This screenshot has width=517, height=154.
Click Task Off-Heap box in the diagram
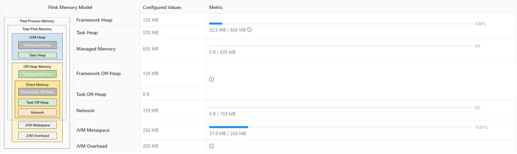(x=38, y=102)
